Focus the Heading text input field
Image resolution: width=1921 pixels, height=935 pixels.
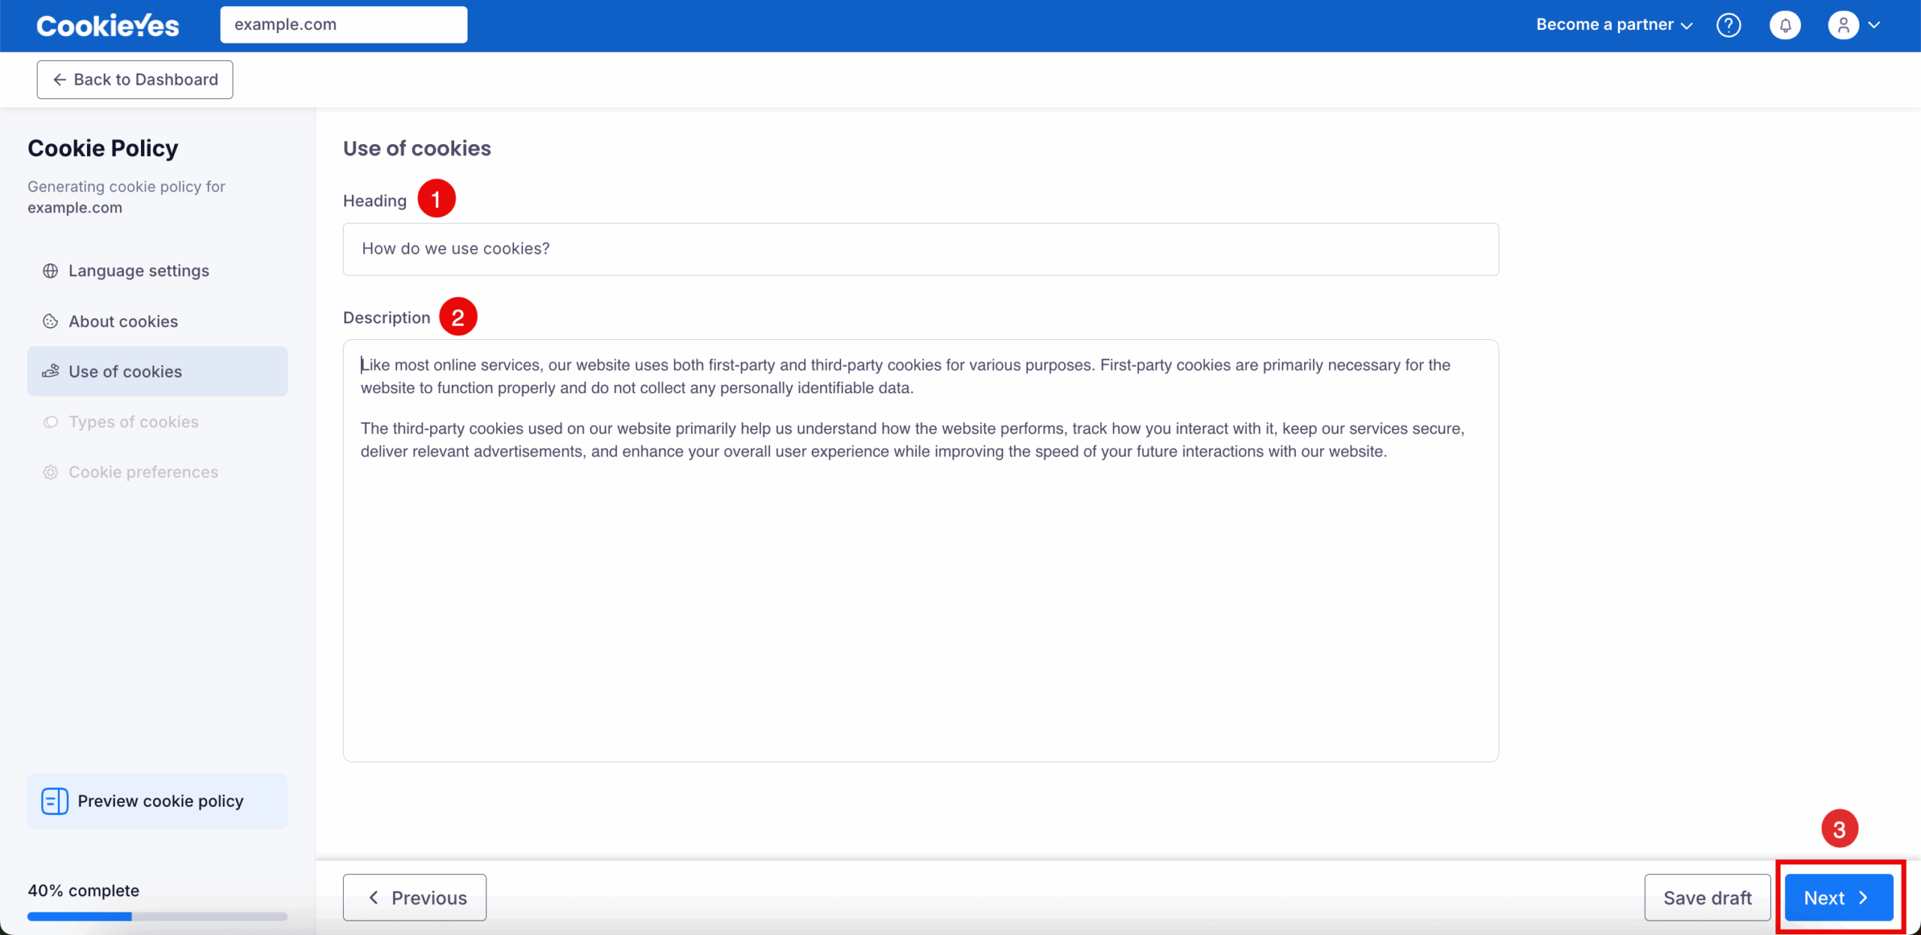920,249
